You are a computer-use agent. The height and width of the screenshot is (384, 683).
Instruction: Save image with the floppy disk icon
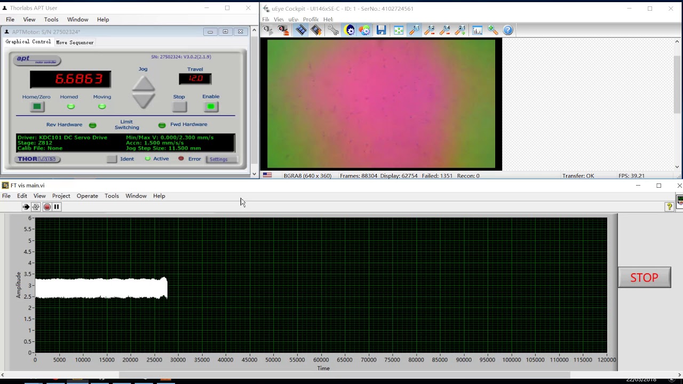click(381, 30)
